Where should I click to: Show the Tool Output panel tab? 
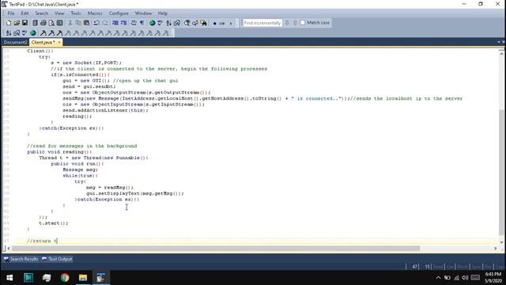[57, 259]
